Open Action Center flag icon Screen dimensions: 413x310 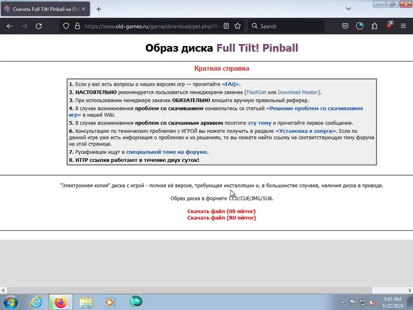point(353,302)
